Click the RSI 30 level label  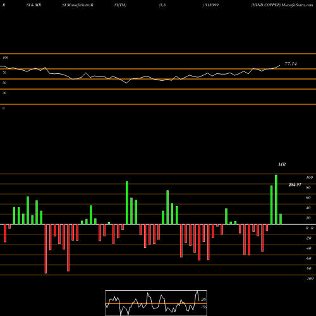[x=4, y=93]
